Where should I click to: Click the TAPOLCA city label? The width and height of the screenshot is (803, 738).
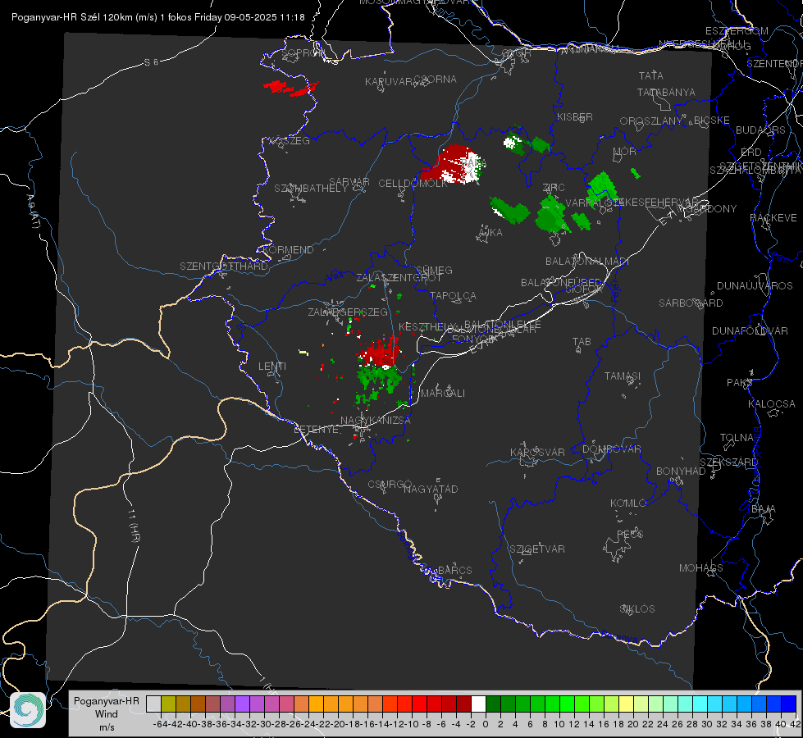(453, 295)
